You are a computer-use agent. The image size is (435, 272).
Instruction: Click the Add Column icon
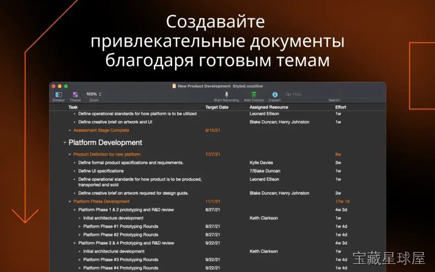click(254, 95)
